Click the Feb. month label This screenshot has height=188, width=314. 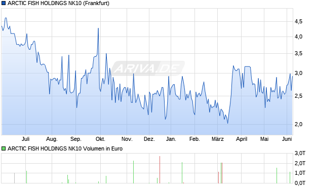194,139
